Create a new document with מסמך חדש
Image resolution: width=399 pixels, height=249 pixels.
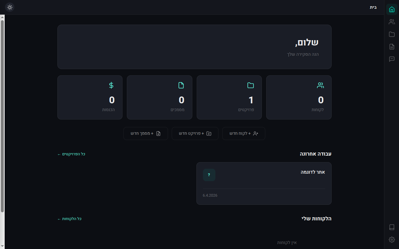pyautogui.click(x=146, y=134)
